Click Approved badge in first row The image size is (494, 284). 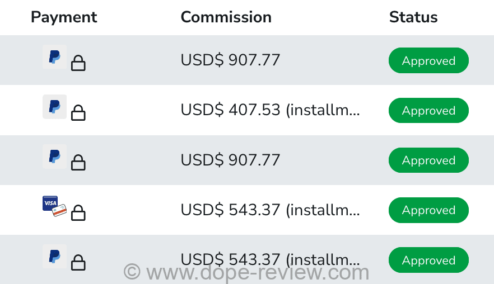click(428, 60)
